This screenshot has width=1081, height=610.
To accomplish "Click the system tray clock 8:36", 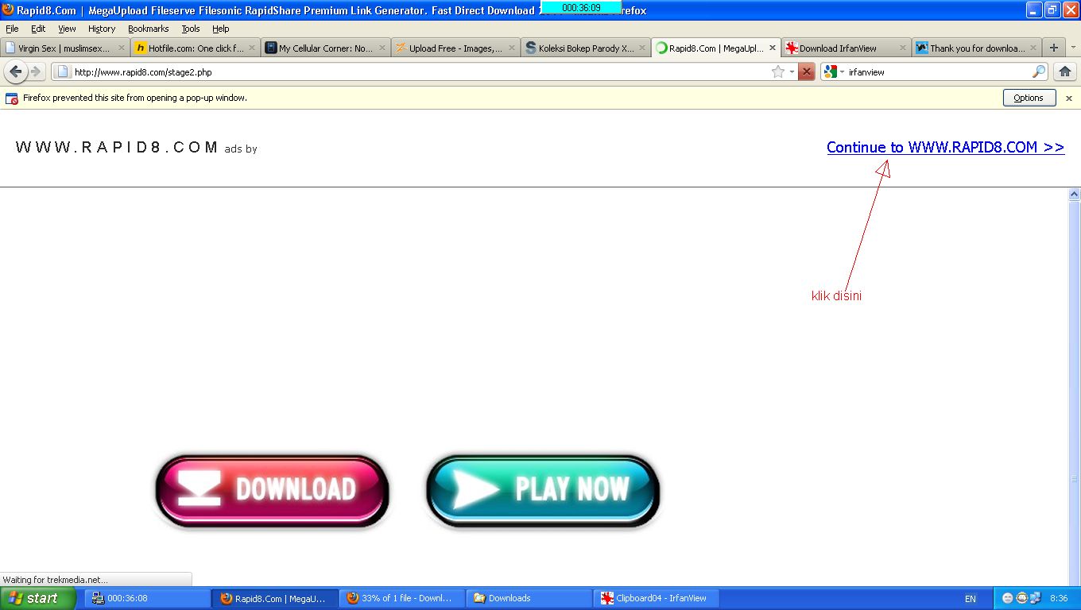I will point(1059,598).
